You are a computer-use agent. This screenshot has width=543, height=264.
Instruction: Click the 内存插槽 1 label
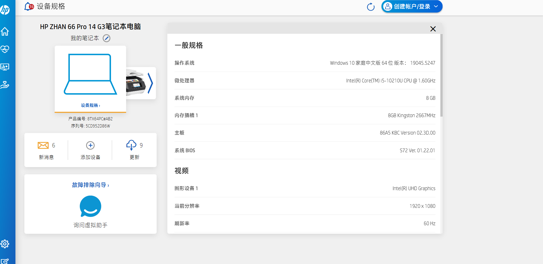(186, 115)
